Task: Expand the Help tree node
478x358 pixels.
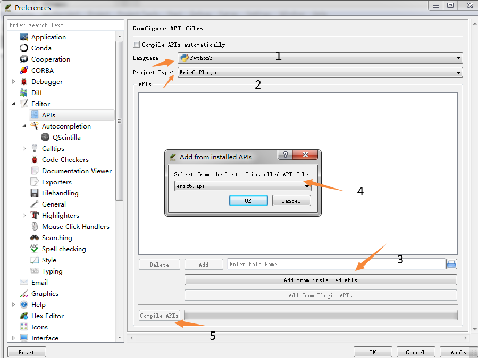Action: (13, 304)
